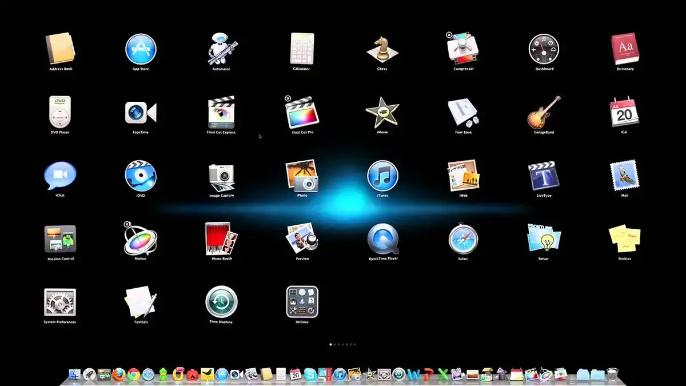Start a game in Chess
Screen dimensions: 686x386
click(x=382, y=50)
